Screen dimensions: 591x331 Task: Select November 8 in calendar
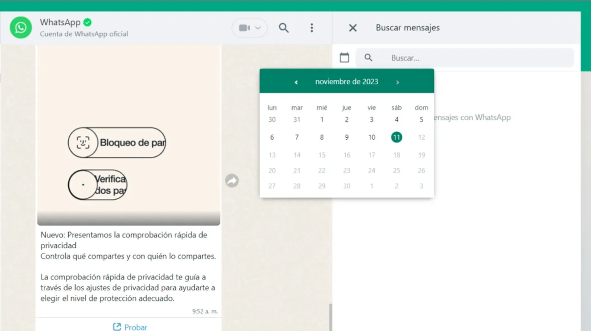[x=322, y=137]
